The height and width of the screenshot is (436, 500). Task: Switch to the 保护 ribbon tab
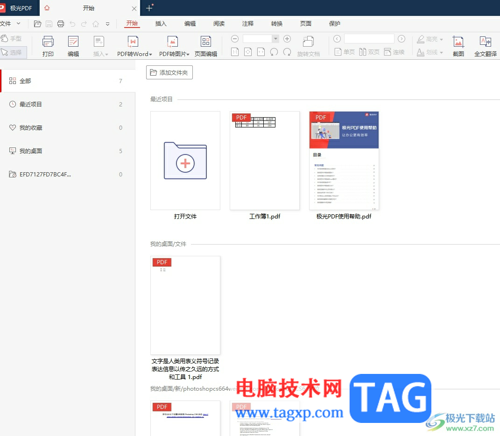[x=335, y=24]
